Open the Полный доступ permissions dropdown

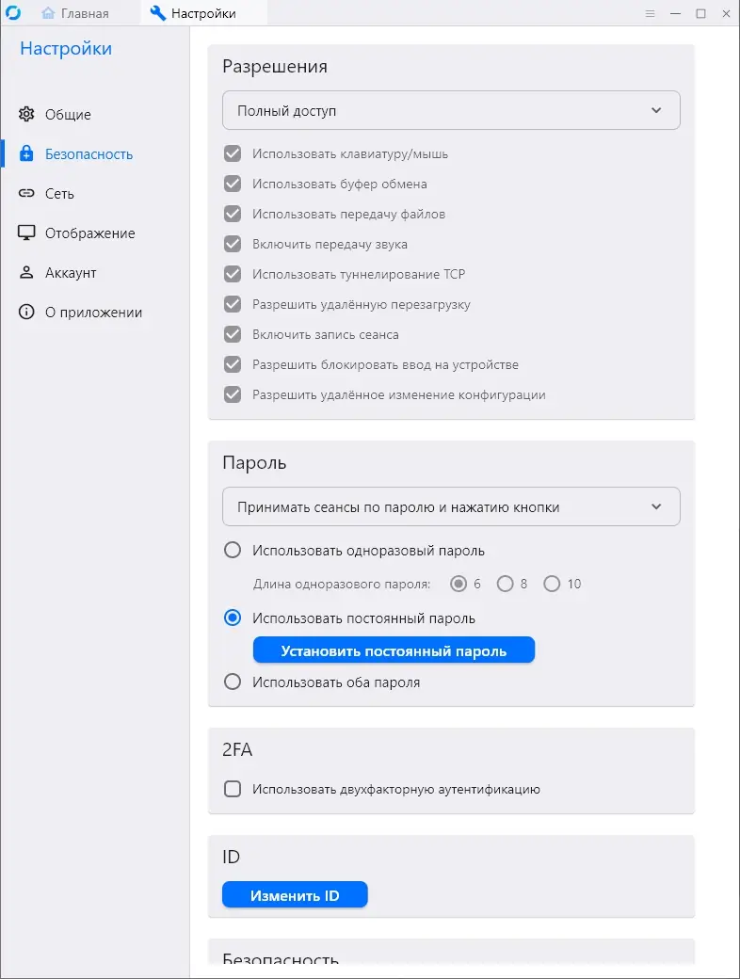[451, 111]
